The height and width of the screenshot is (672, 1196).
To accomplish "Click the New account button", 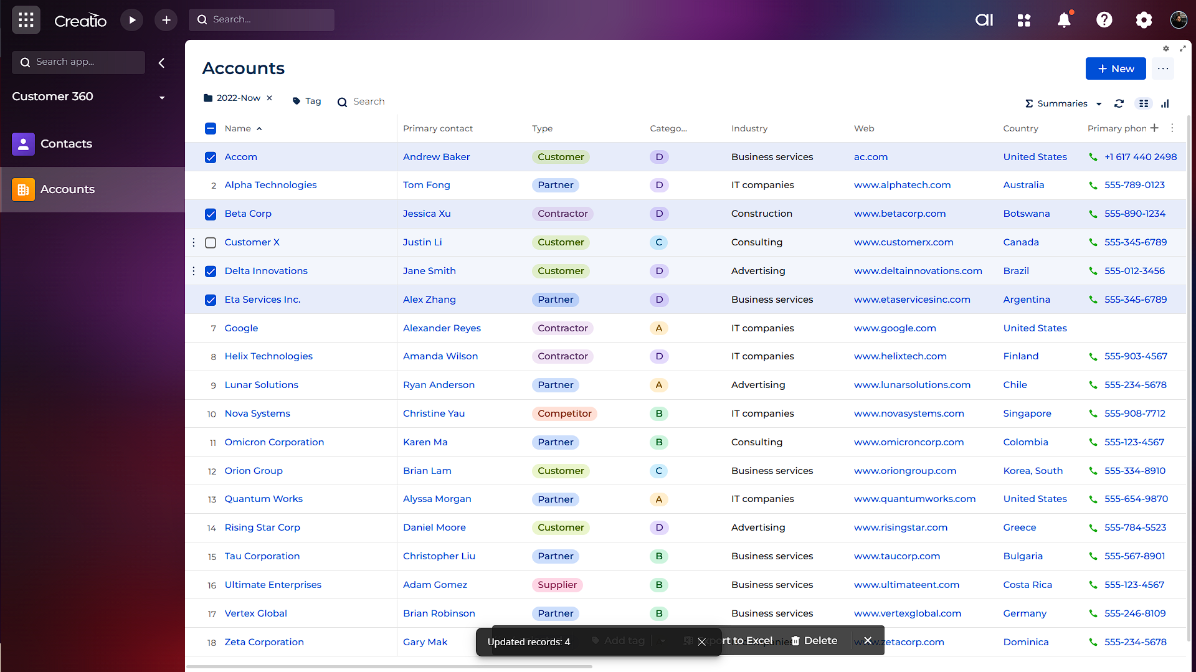I will (x=1115, y=69).
